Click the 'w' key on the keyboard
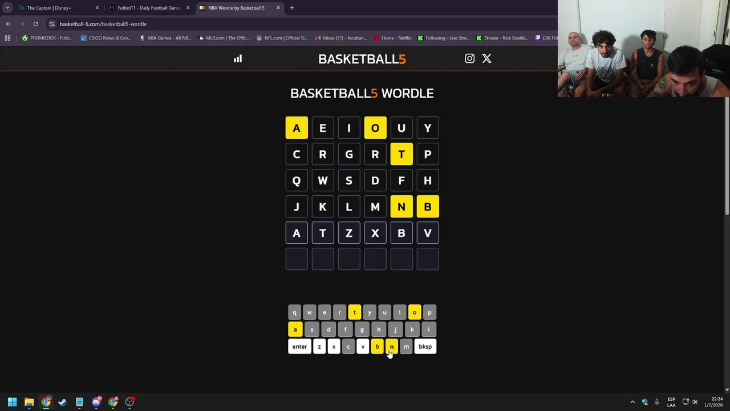 point(309,312)
